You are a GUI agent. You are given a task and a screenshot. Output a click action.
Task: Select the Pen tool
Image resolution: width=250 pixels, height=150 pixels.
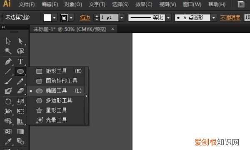(x=8, y=62)
